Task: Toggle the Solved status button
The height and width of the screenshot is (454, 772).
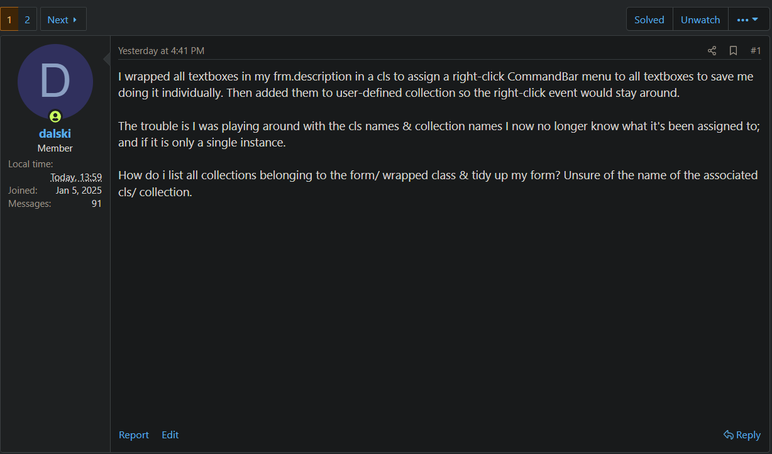Action: [x=649, y=19]
